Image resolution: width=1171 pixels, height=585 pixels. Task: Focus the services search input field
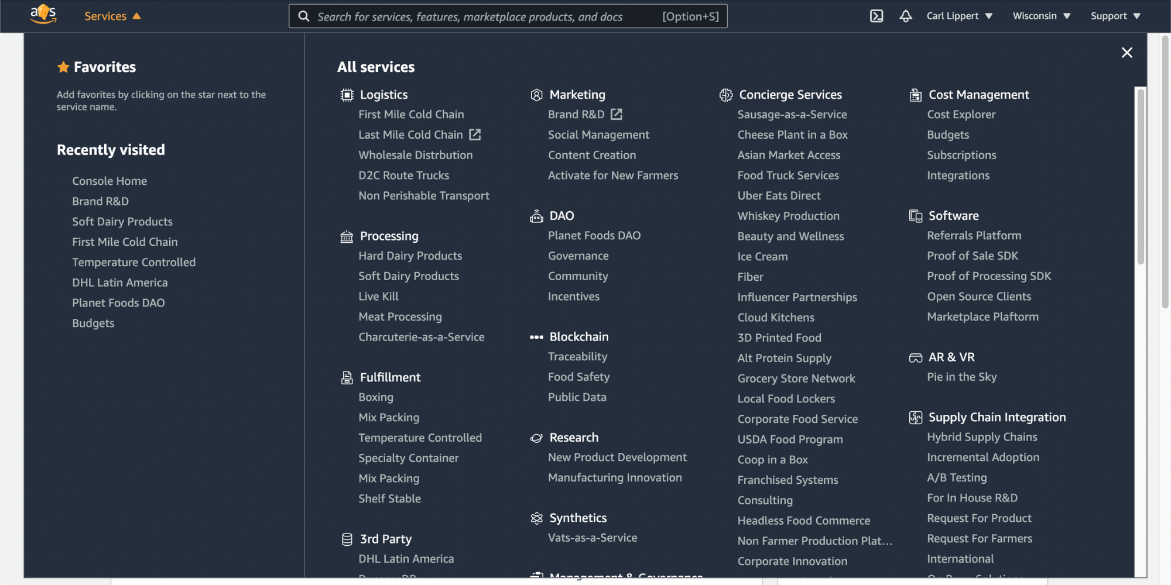coord(508,16)
